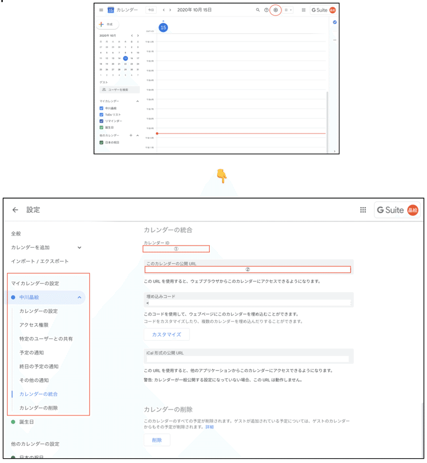The image size is (427, 463).
Task: Click the account avatar in the Settings header
Action: pos(413,210)
